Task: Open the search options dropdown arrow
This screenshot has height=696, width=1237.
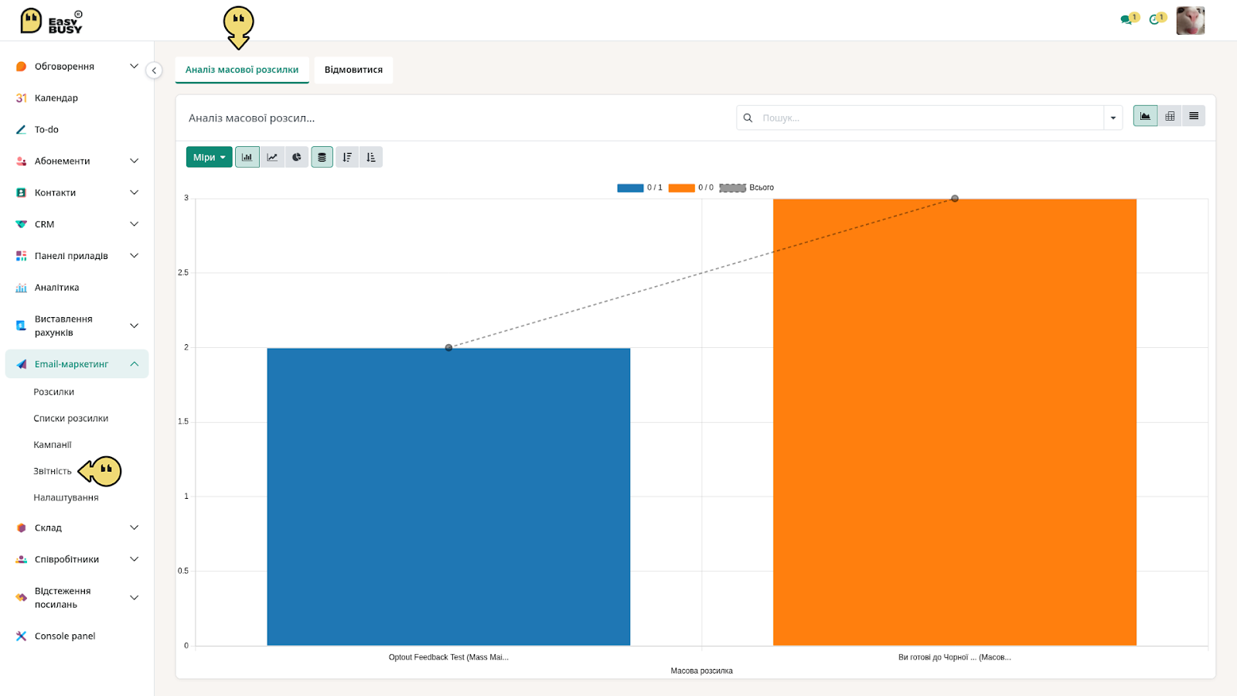Action: [1113, 118]
